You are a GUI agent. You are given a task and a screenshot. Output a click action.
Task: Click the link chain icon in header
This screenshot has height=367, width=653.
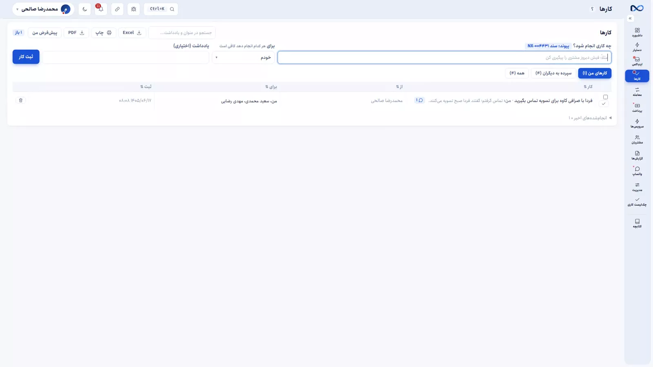117,9
